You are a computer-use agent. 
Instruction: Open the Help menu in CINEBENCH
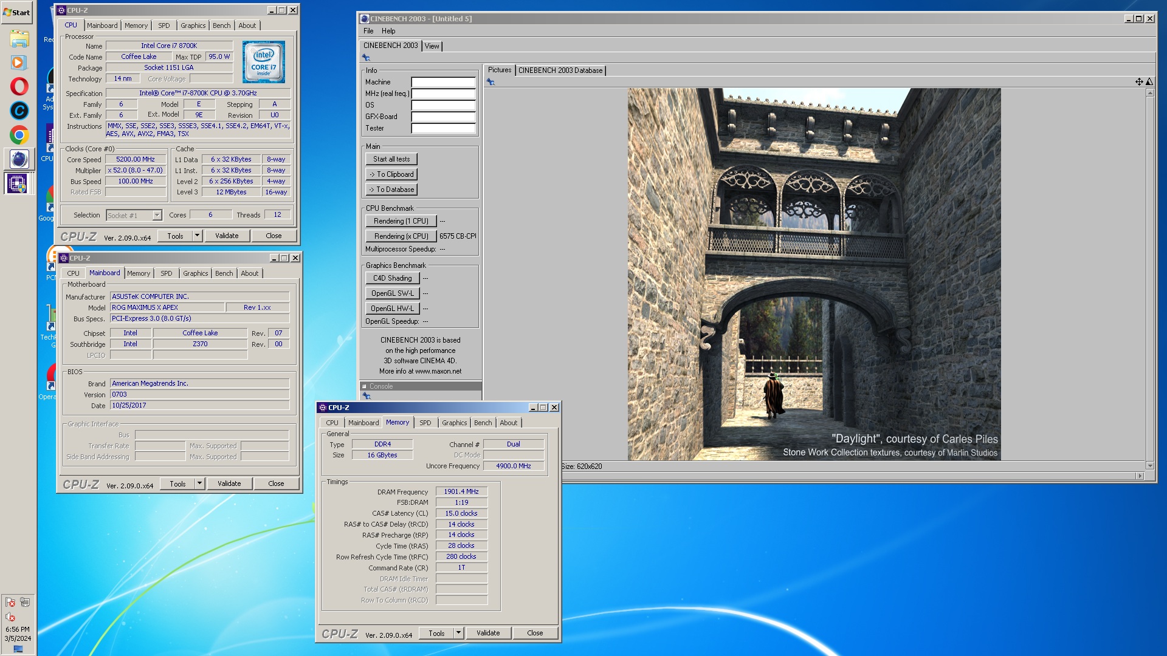[388, 31]
